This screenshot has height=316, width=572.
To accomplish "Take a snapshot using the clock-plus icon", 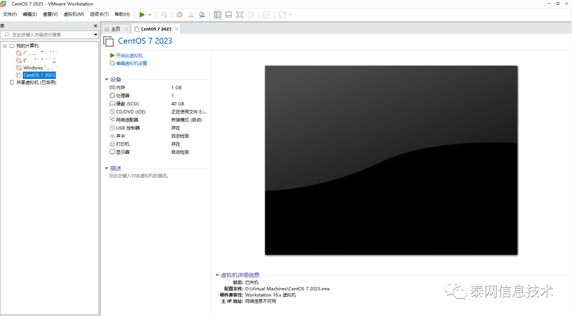I will pyautogui.click(x=180, y=15).
